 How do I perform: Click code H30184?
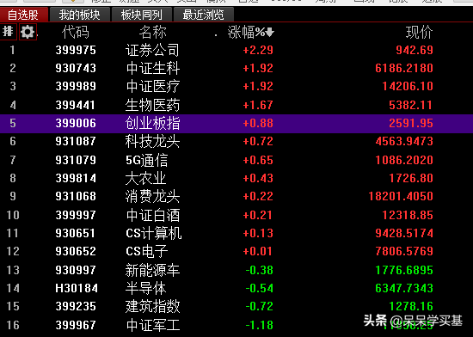77,289
